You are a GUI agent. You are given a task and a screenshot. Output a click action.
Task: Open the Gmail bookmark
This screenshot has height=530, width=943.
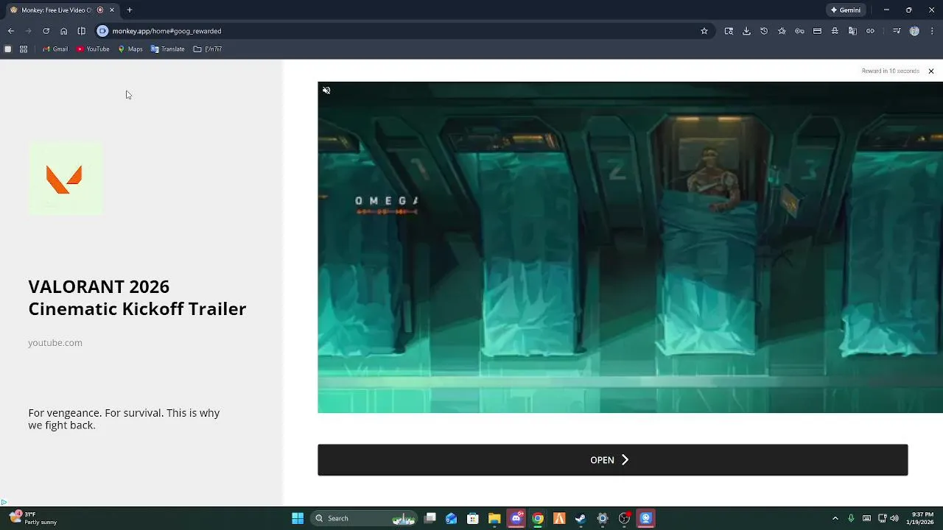point(55,49)
